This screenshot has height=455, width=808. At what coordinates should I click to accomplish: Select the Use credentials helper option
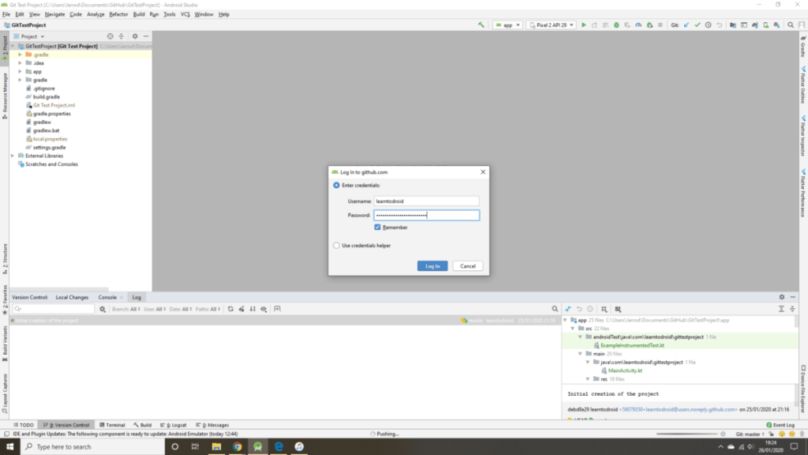(x=337, y=246)
